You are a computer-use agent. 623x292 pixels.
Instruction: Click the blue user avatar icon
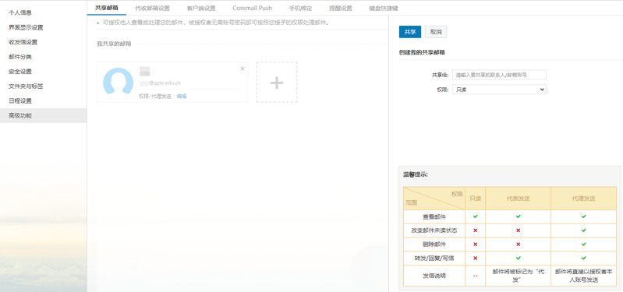click(118, 82)
